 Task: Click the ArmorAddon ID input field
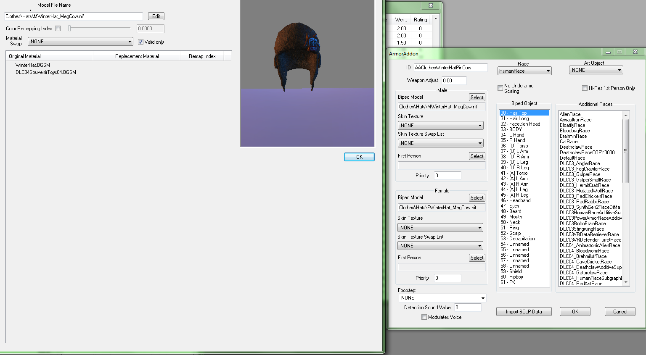pyautogui.click(x=451, y=68)
